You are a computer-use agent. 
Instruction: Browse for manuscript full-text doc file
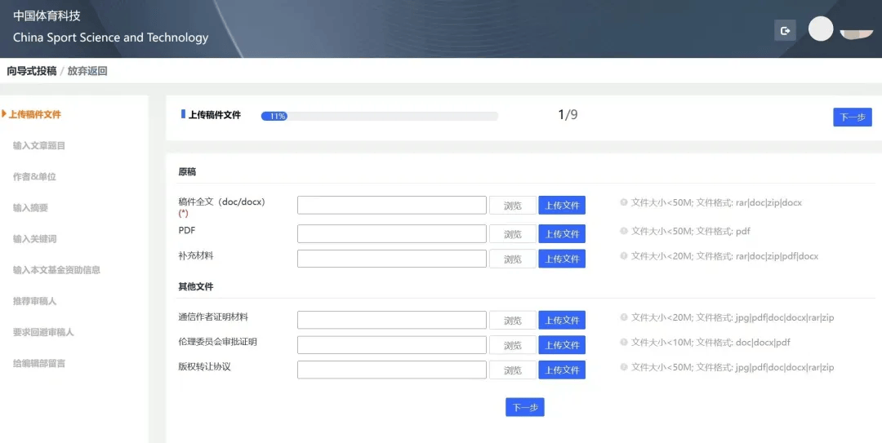512,206
